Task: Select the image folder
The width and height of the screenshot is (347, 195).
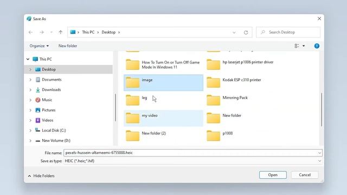Action: coord(163,83)
